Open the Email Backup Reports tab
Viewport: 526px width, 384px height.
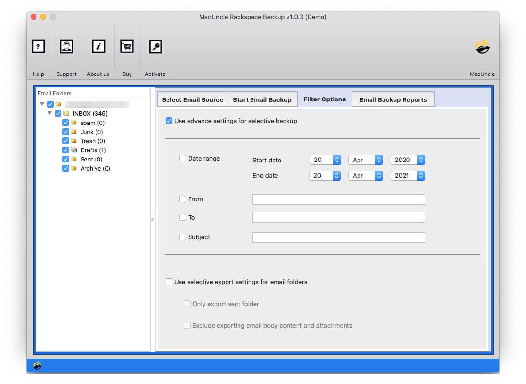click(393, 99)
